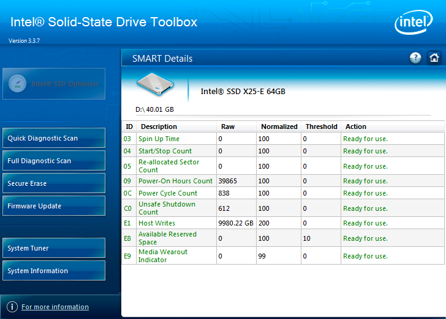Open the help question mark icon

(x=415, y=58)
